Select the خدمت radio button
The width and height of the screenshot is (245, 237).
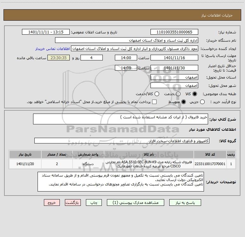point(178,94)
